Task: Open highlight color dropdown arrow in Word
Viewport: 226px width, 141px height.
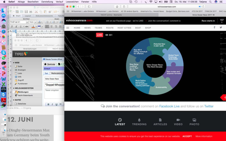Action: [42, 27]
